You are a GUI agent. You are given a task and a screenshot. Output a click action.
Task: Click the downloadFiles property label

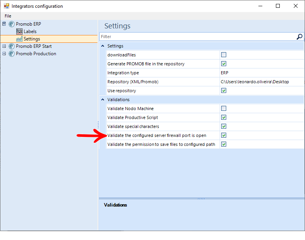pyautogui.click(x=121, y=55)
